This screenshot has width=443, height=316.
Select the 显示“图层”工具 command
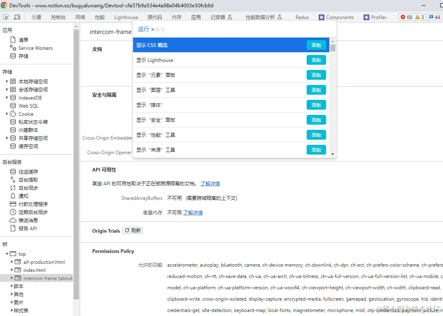click(231, 90)
